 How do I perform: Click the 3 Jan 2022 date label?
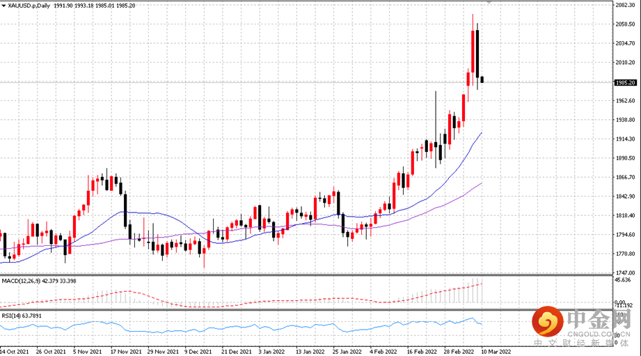271,352
